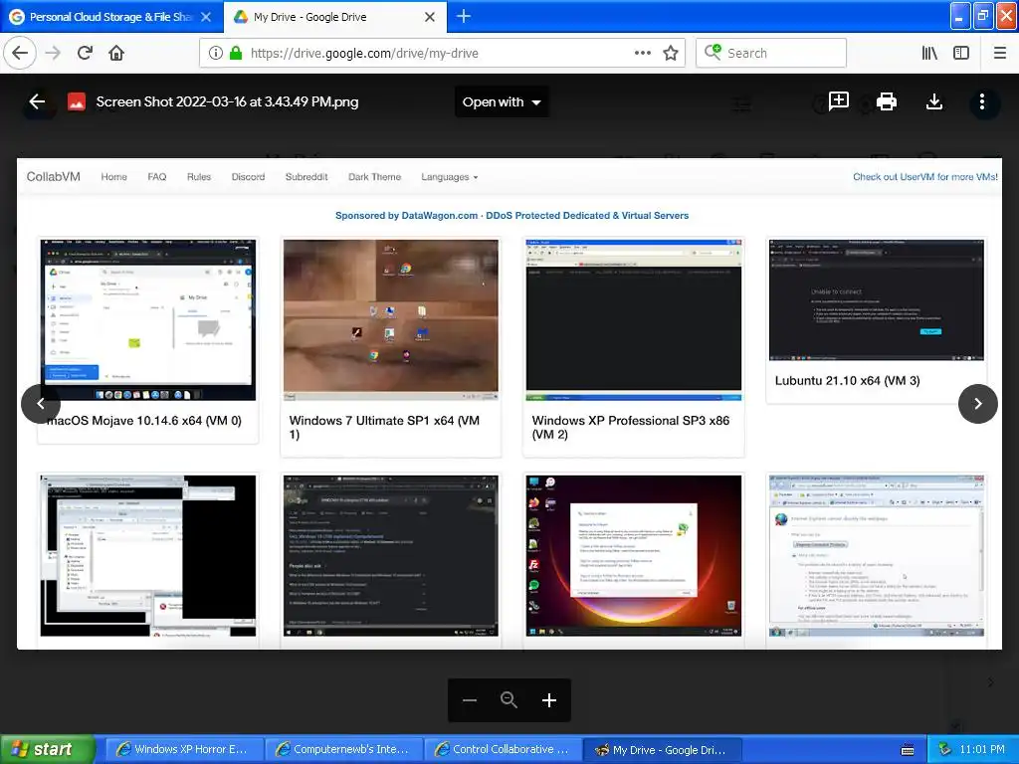This screenshot has width=1019, height=764.
Task: Click the Screen Shot 2022-03-16 file name
Action: point(227,102)
